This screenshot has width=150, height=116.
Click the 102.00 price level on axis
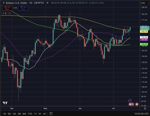[x=144, y=92]
